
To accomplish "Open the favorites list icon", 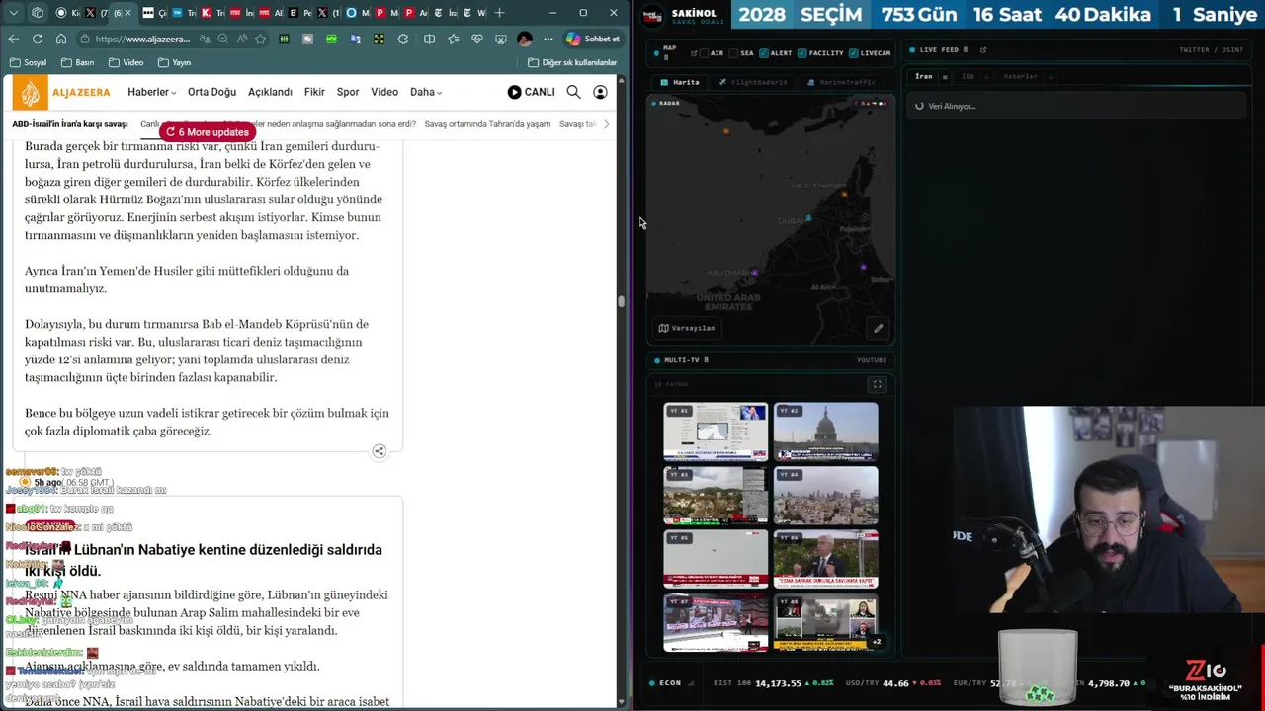I will (453, 39).
